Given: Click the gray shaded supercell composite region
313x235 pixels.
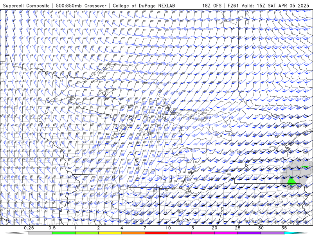Looking at the screenshot, I should pos(297,174).
